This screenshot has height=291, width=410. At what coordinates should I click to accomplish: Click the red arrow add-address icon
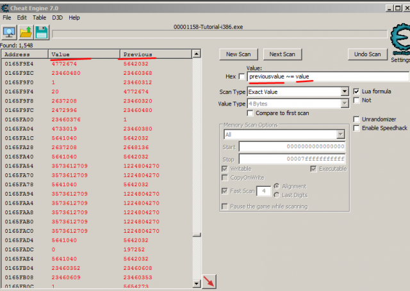[209, 281]
